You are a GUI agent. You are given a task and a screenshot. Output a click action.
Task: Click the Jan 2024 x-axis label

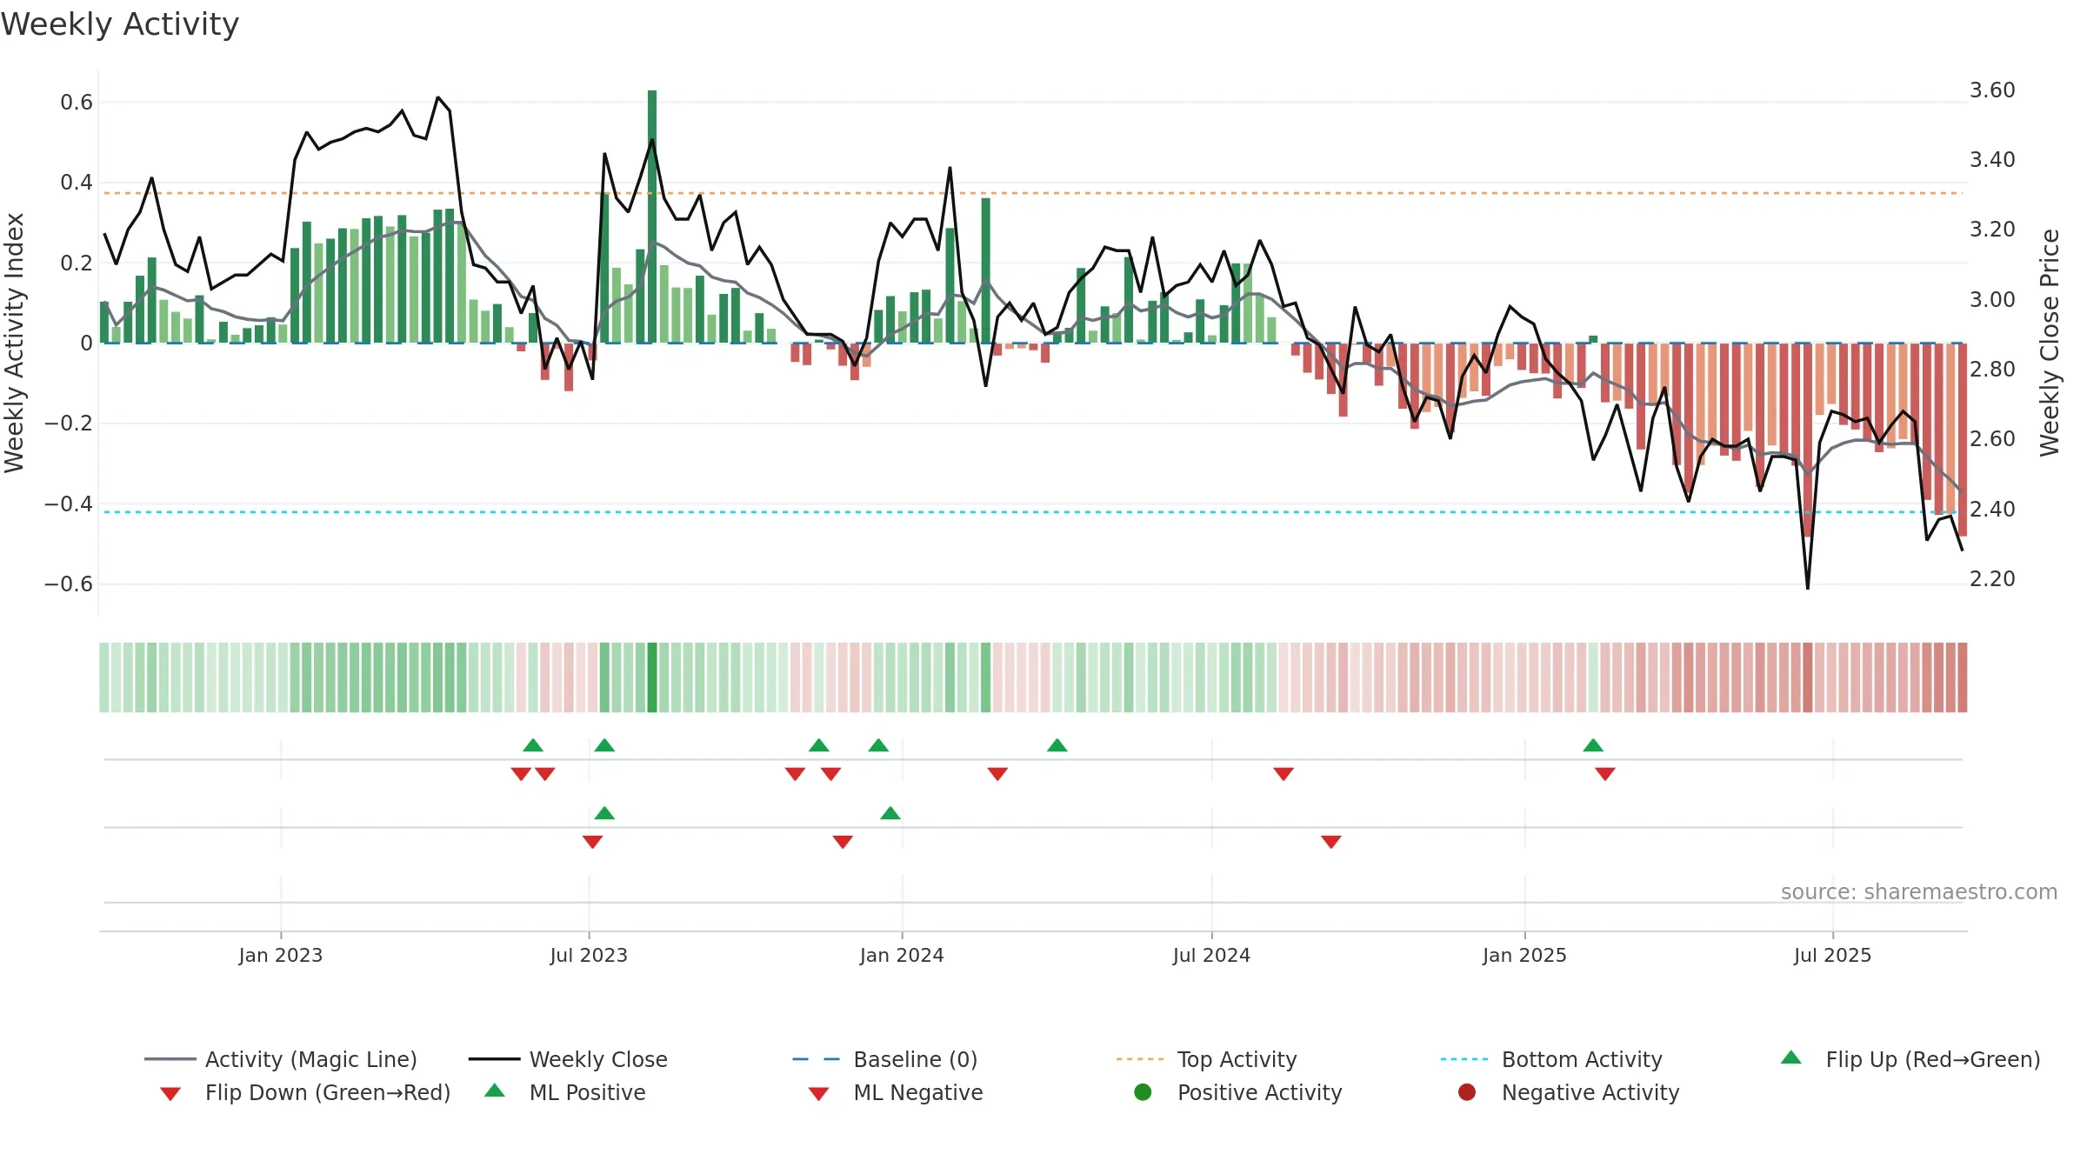(902, 956)
